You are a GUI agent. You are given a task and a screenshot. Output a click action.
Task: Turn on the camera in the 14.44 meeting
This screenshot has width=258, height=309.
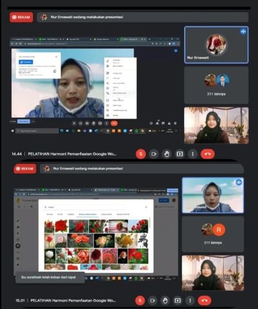[154, 154]
